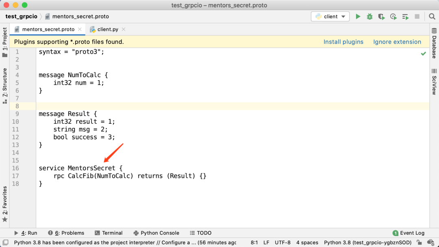
Task: Place cursor on highlighted line 8
Action: click(233, 106)
